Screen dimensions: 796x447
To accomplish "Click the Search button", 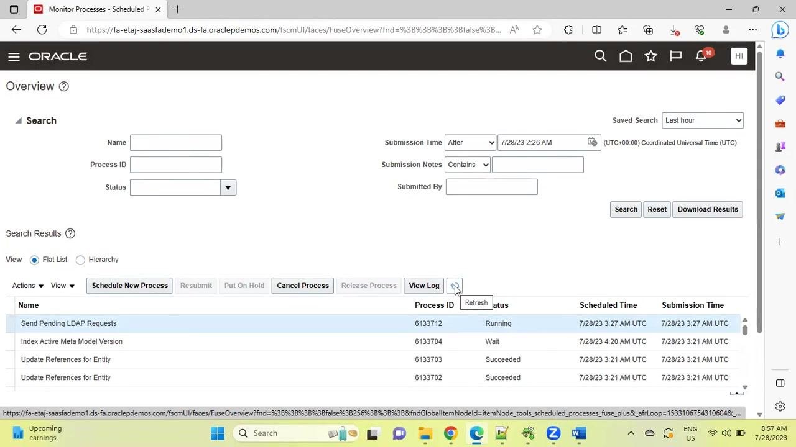I will click(x=626, y=209).
